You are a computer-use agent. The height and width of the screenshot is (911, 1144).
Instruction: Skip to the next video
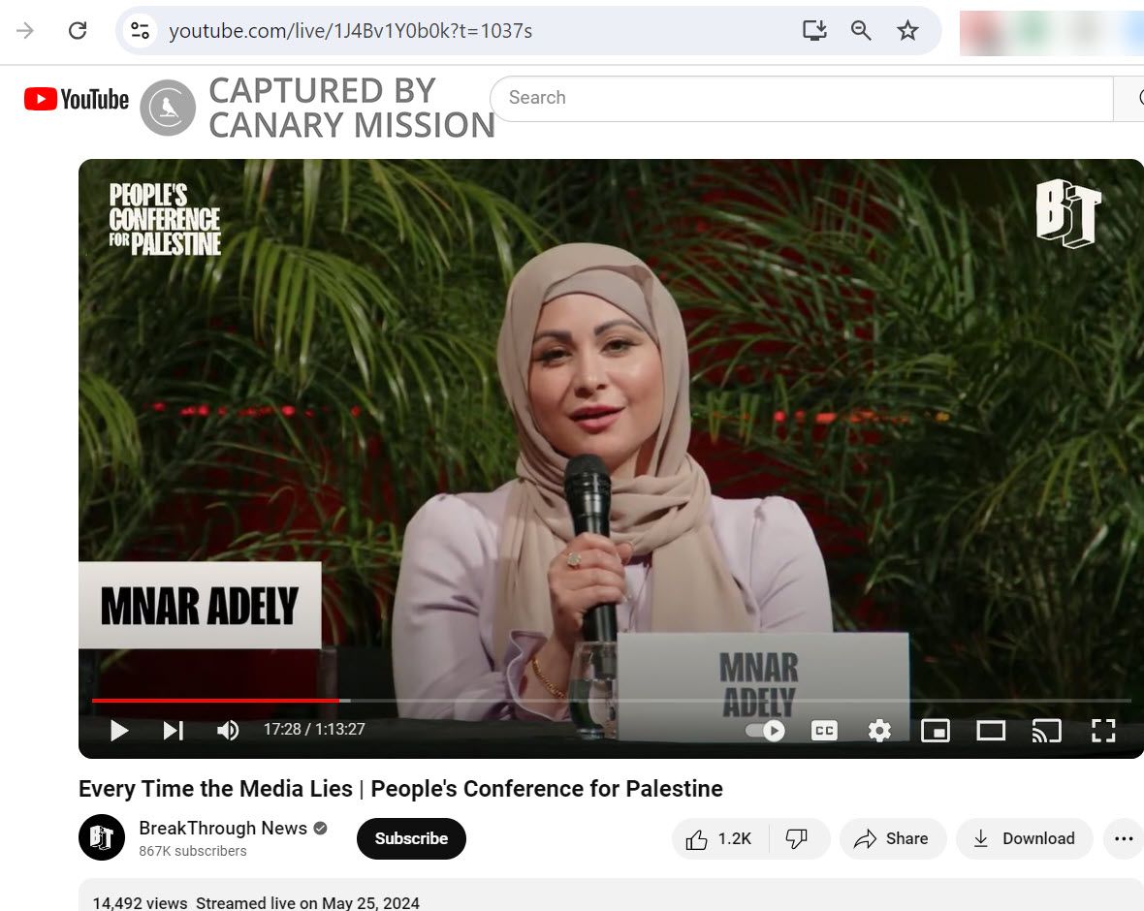click(x=174, y=731)
